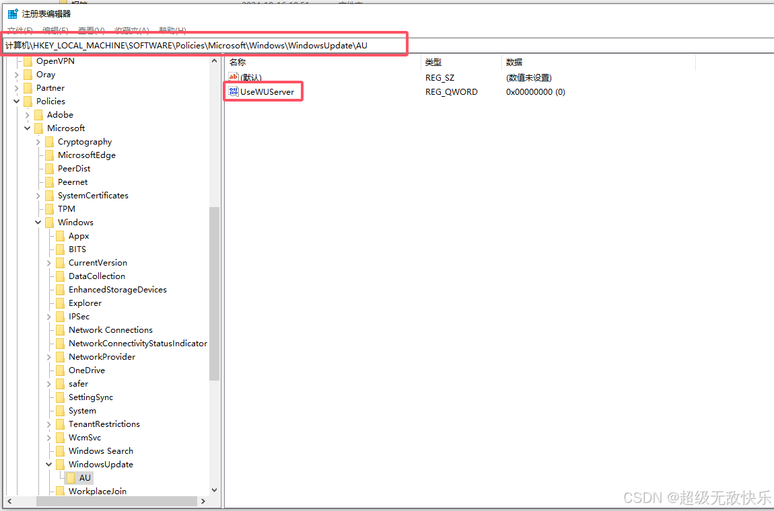Screen dimensions: 774x511
Task: Expand the NetworkProvider key
Action: (49, 357)
